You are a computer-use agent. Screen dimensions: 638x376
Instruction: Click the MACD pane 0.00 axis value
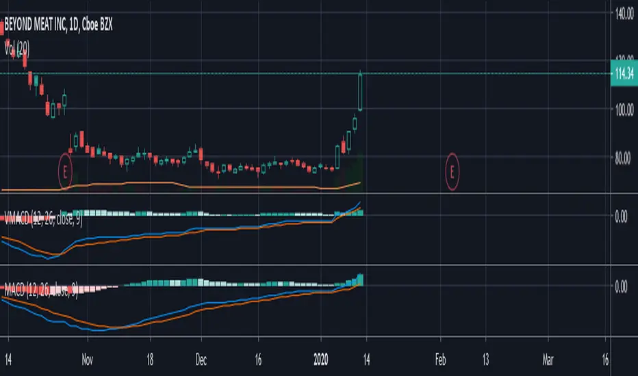click(621, 286)
